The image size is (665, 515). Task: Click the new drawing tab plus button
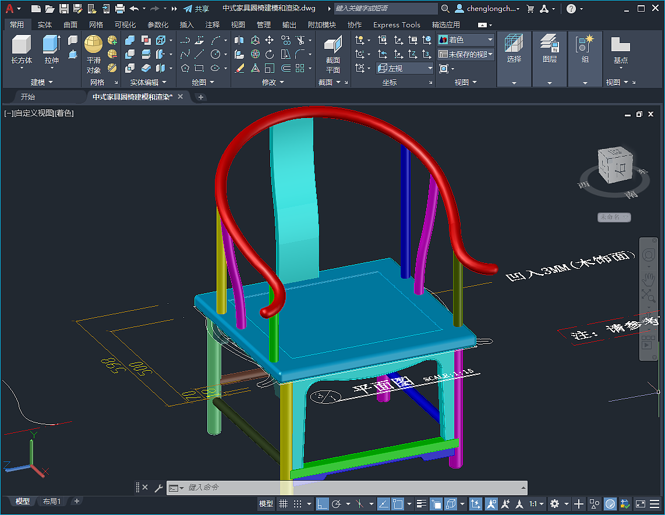coord(200,97)
